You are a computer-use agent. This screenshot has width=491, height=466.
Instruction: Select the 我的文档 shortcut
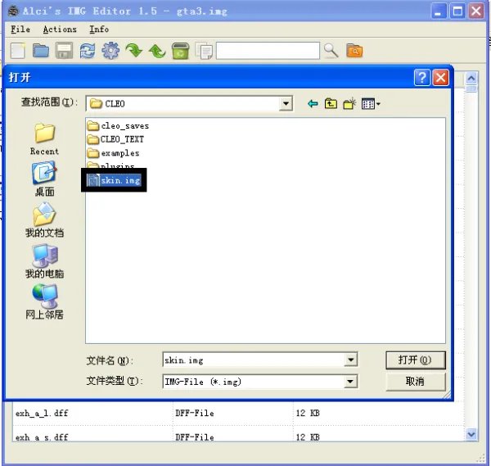[44, 220]
